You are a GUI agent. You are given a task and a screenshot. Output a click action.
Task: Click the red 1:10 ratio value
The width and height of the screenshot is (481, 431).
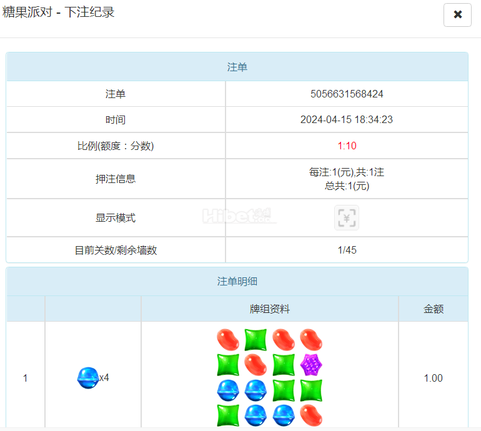tap(347, 146)
